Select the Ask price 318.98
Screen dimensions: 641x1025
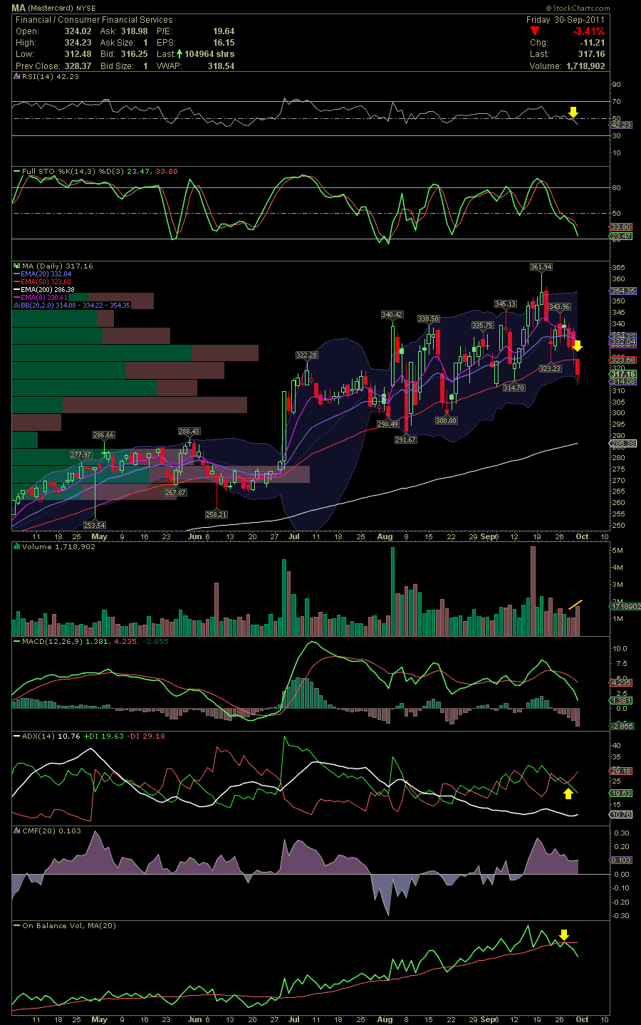pos(134,31)
